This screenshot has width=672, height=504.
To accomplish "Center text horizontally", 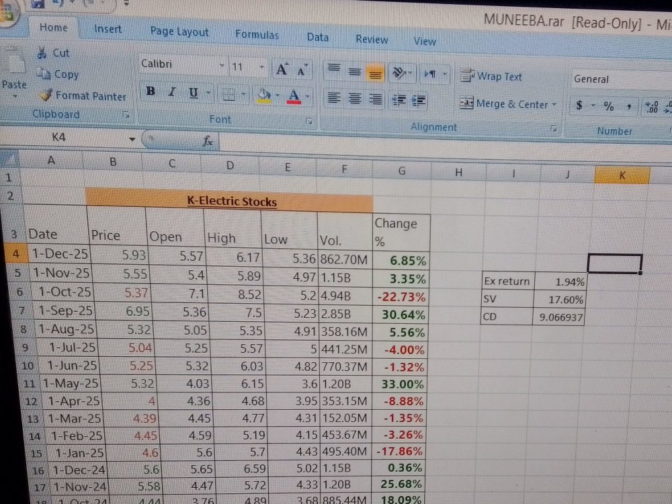I will pos(354,99).
